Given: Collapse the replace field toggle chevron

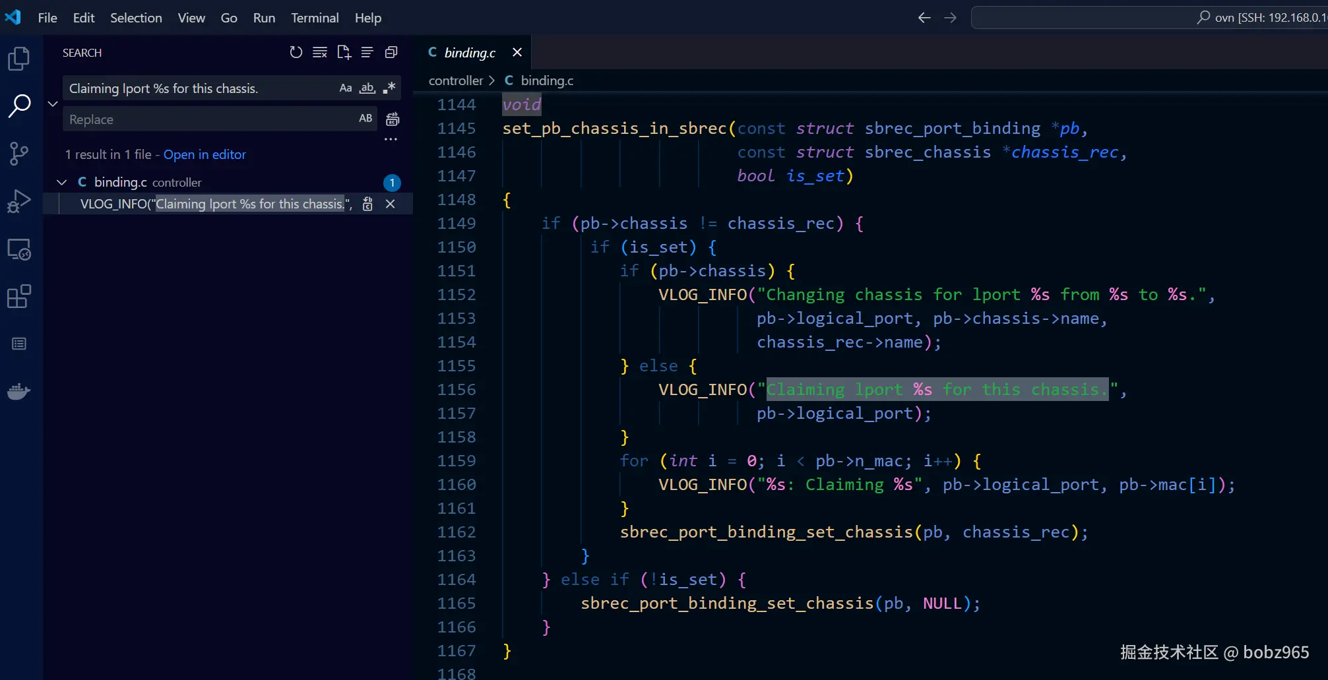Looking at the screenshot, I should point(53,104).
